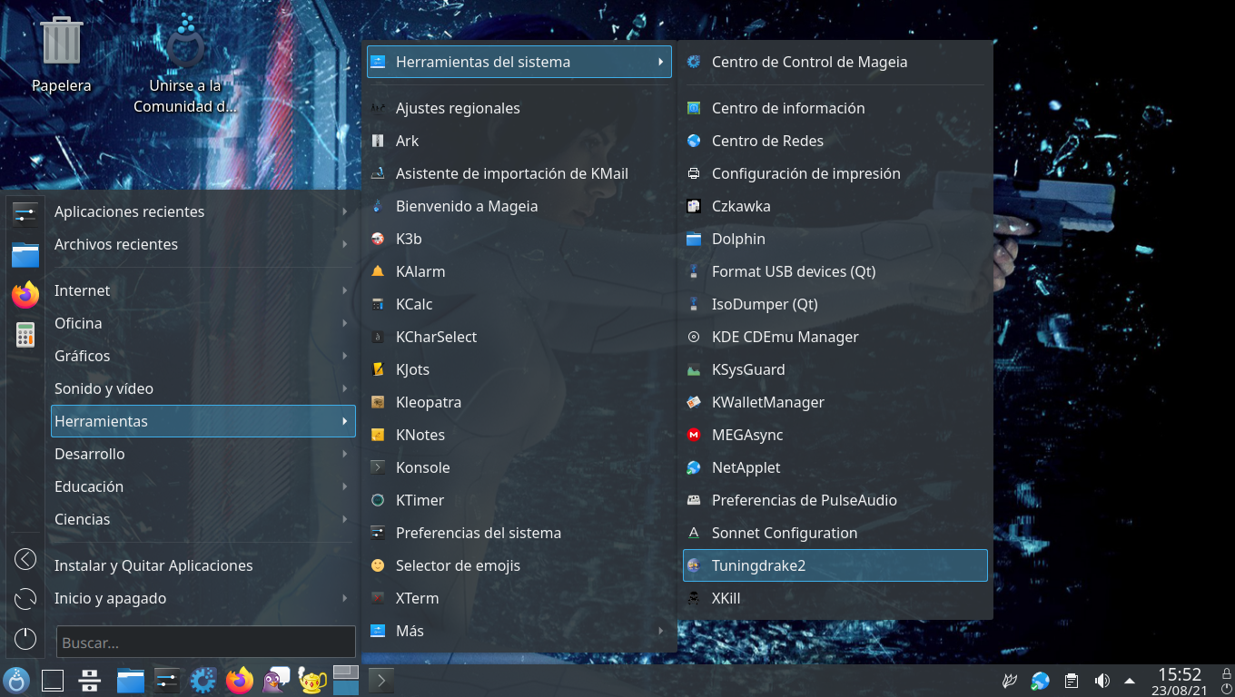Open Preferencias del sistema entry
Screen dimensions: 1235x697
(519, 533)
